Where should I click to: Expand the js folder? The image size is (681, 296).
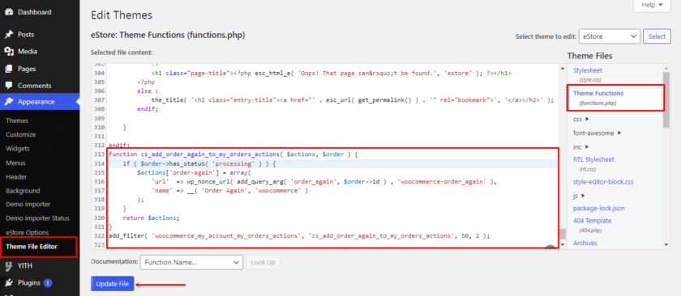click(x=580, y=196)
